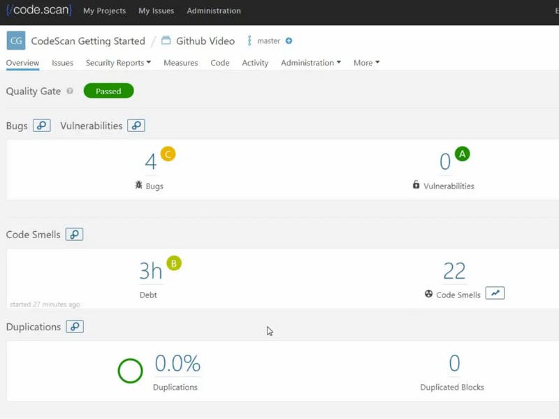The height and width of the screenshot is (419, 559).
Task: Click the plus icon next to master
Action: pyautogui.click(x=289, y=41)
